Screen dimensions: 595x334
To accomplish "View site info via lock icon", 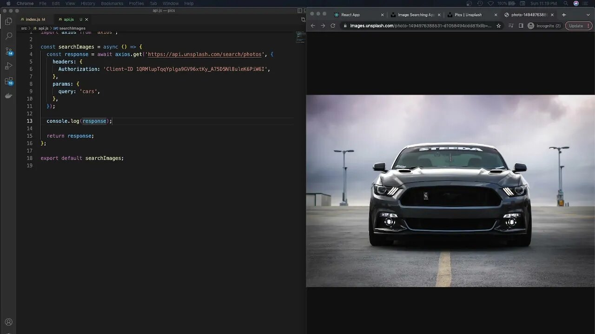I will (x=345, y=26).
